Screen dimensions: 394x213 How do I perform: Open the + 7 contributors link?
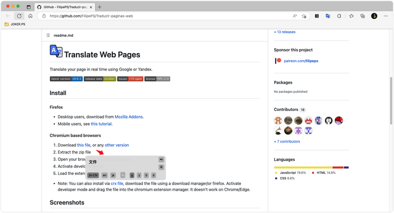[x=287, y=142]
